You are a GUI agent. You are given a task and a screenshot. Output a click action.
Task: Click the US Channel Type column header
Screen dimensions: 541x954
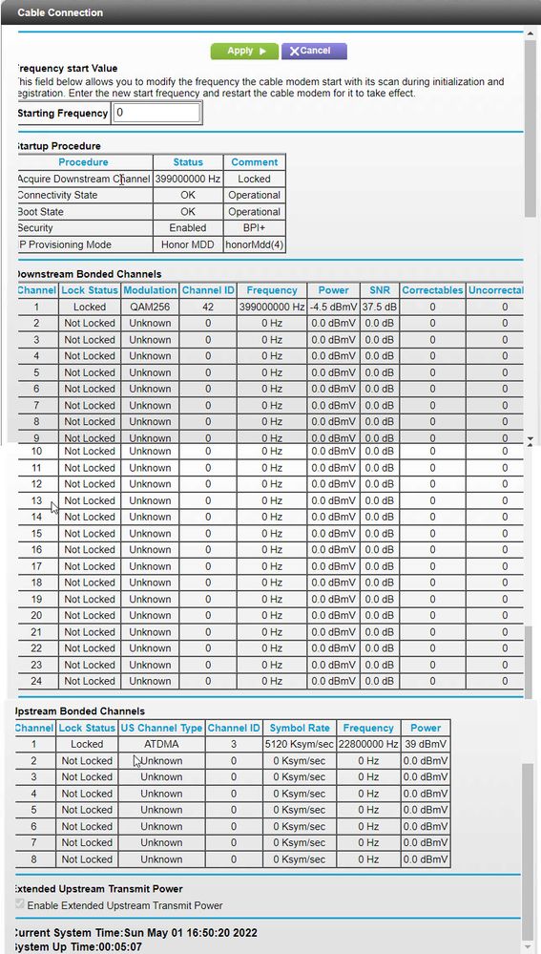click(161, 728)
